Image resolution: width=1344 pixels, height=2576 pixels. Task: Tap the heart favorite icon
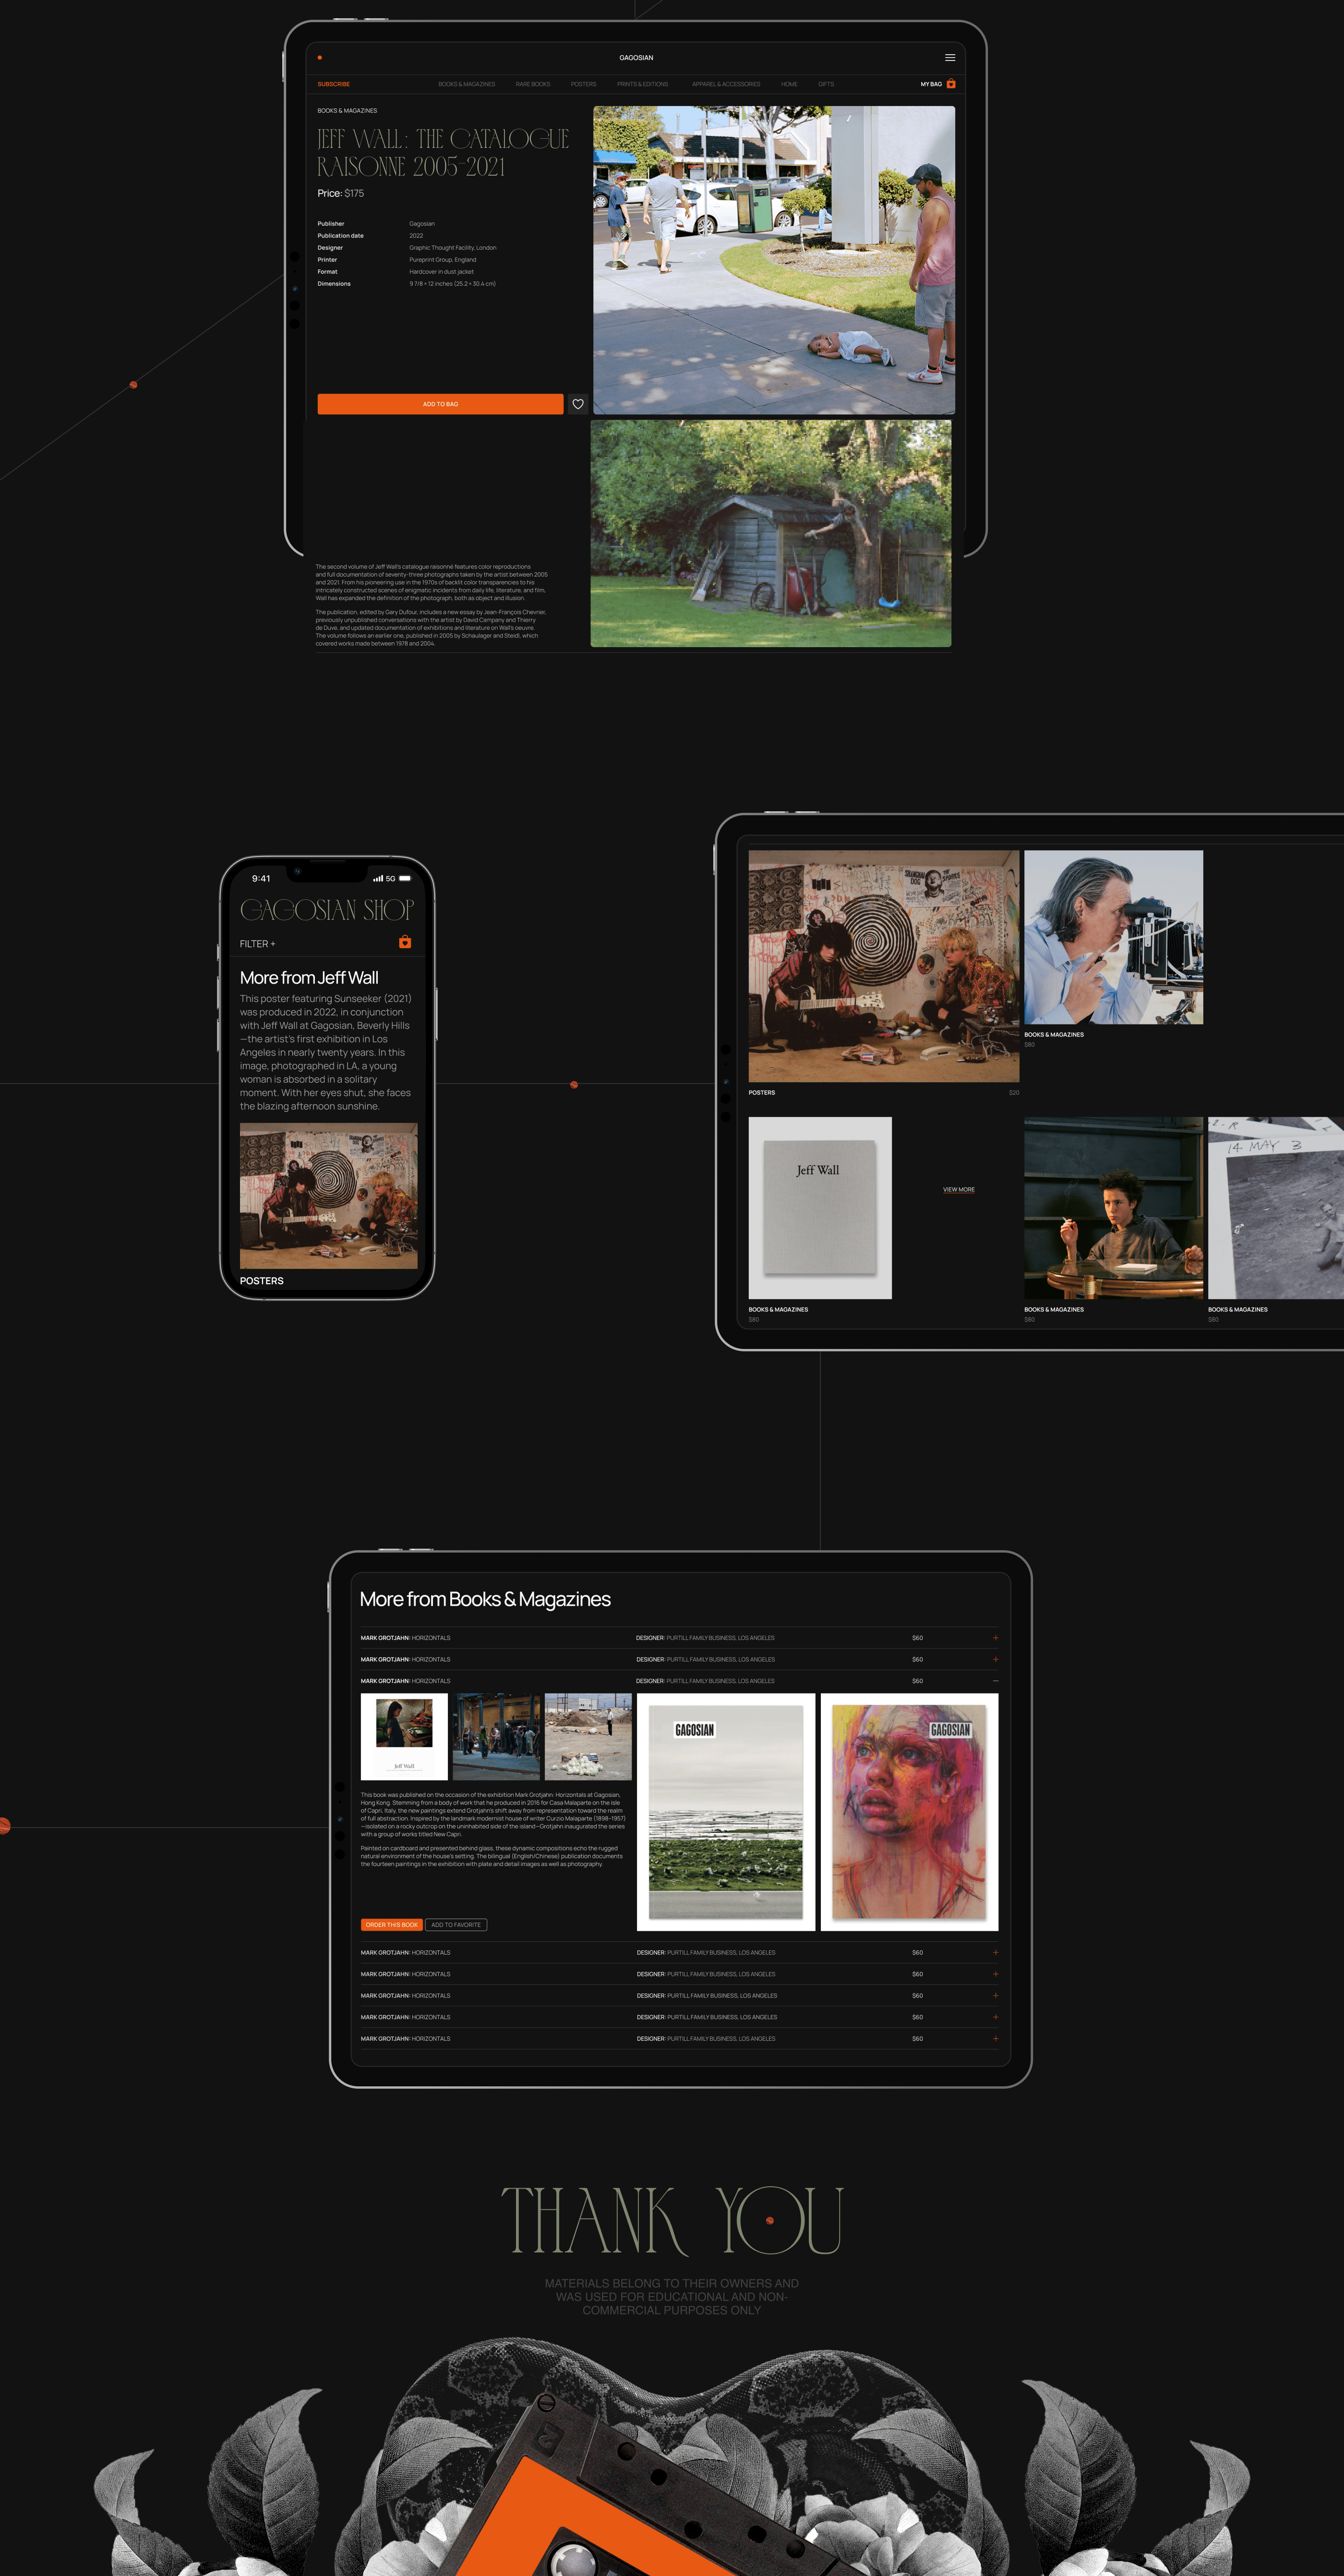pos(578,404)
